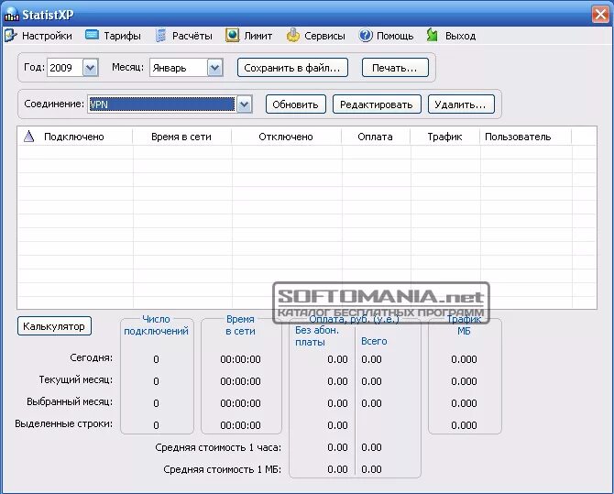This screenshot has height=494, width=614.
Task: Click the Текущий месяц row label
Action: (x=75, y=379)
